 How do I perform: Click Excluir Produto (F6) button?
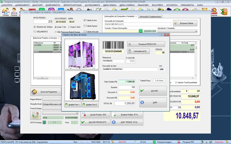tap(95, 115)
